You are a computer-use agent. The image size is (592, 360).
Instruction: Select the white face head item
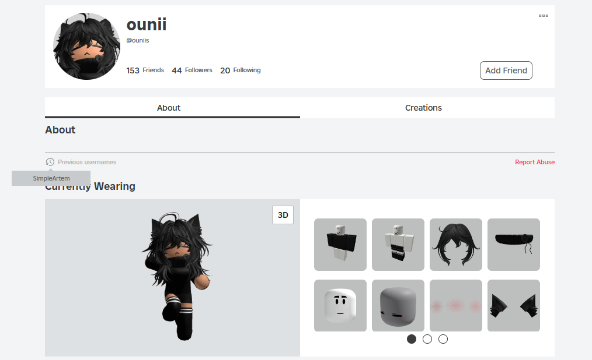[340, 305]
